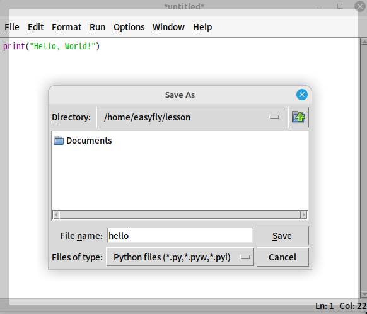Open the Window menu
The height and width of the screenshot is (314, 367).
(x=168, y=27)
